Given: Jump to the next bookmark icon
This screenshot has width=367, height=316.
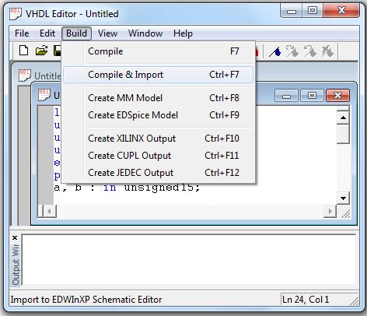Looking at the screenshot, I should [x=292, y=51].
